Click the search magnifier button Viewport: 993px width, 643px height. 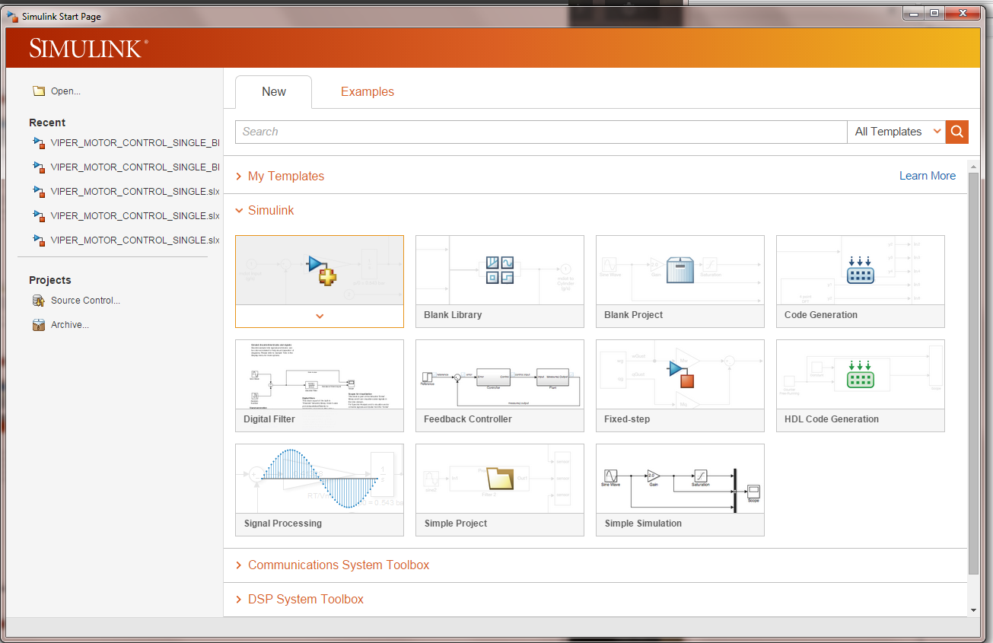point(956,132)
